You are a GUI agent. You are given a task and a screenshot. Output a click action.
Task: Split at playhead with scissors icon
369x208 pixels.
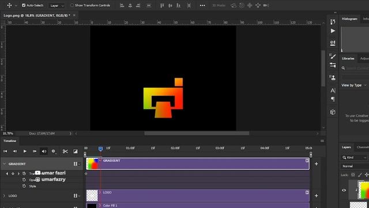click(65, 151)
